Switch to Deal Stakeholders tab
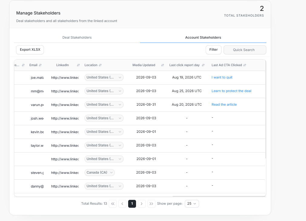This screenshot has width=306, height=221. click(77, 37)
